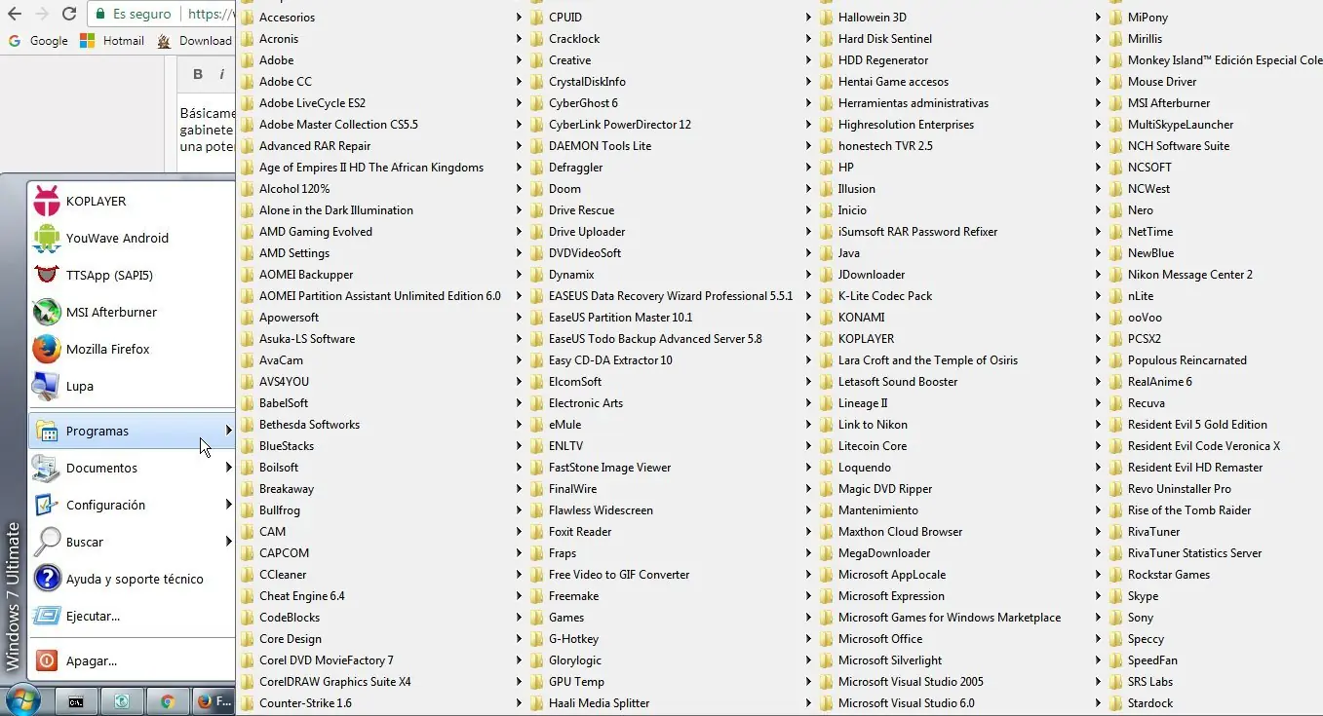The width and height of the screenshot is (1323, 716).
Task: Open the Lineage II entry
Action: pos(960,403)
